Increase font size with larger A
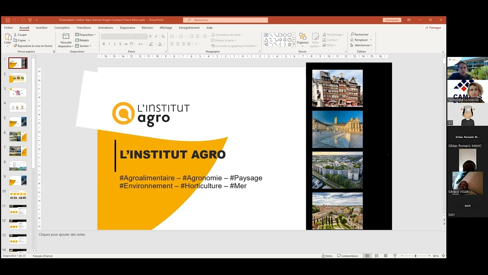The image size is (488, 275). point(151,36)
